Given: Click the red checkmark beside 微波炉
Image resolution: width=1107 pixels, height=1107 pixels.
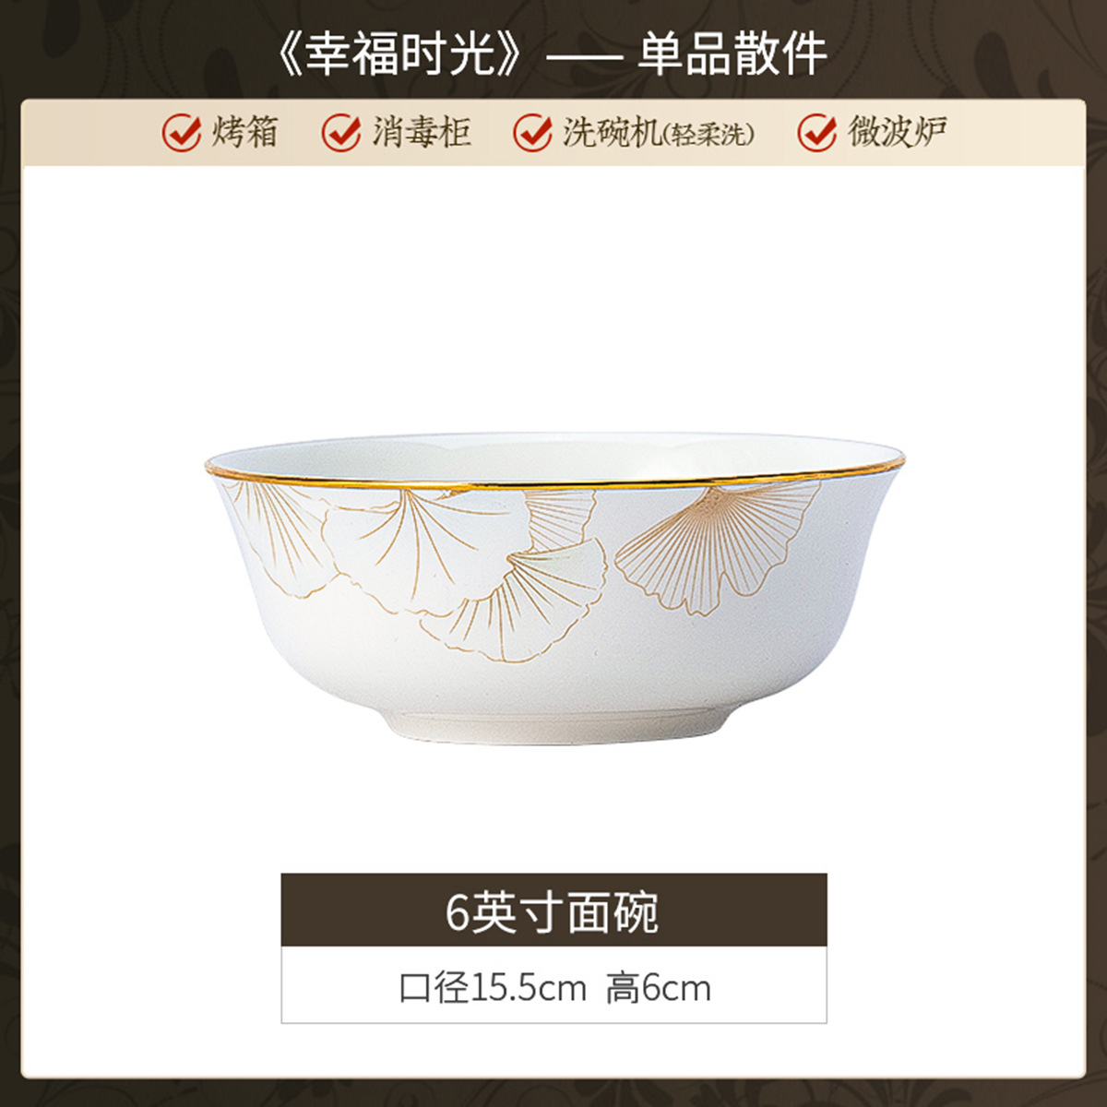Looking at the screenshot, I should click(816, 133).
